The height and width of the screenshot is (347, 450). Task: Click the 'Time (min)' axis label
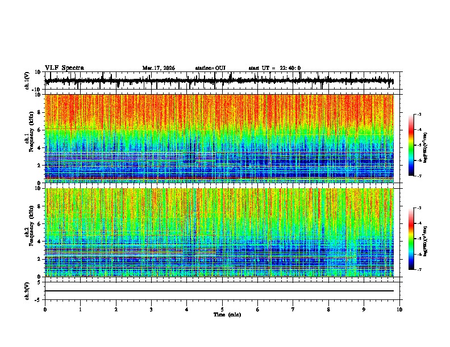click(227, 315)
